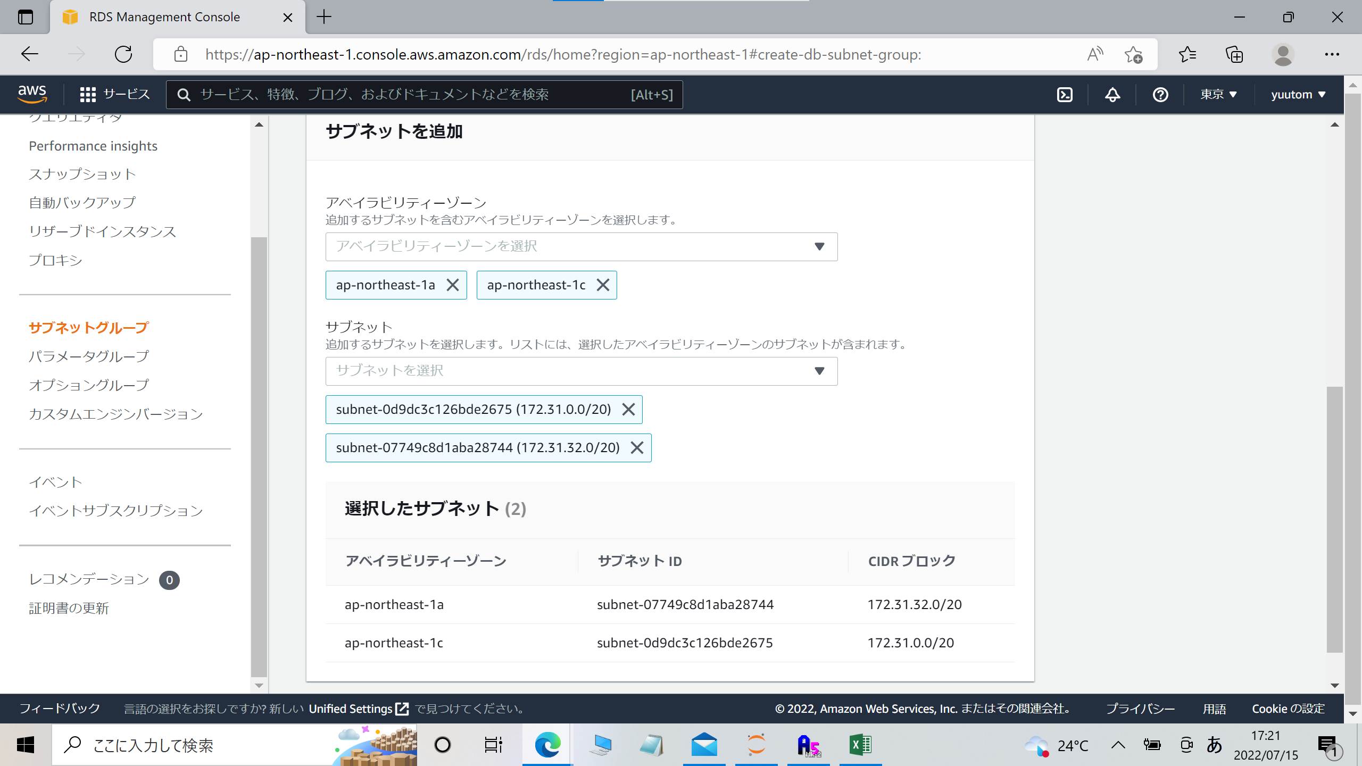Open the AWS help menu
Image resolution: width=1362 pixels, height=766 pixels.
pyautogui.click(x=1160, y=95)
